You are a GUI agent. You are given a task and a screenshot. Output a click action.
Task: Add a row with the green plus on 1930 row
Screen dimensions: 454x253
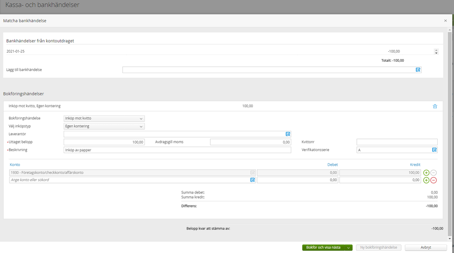(426, 173)
